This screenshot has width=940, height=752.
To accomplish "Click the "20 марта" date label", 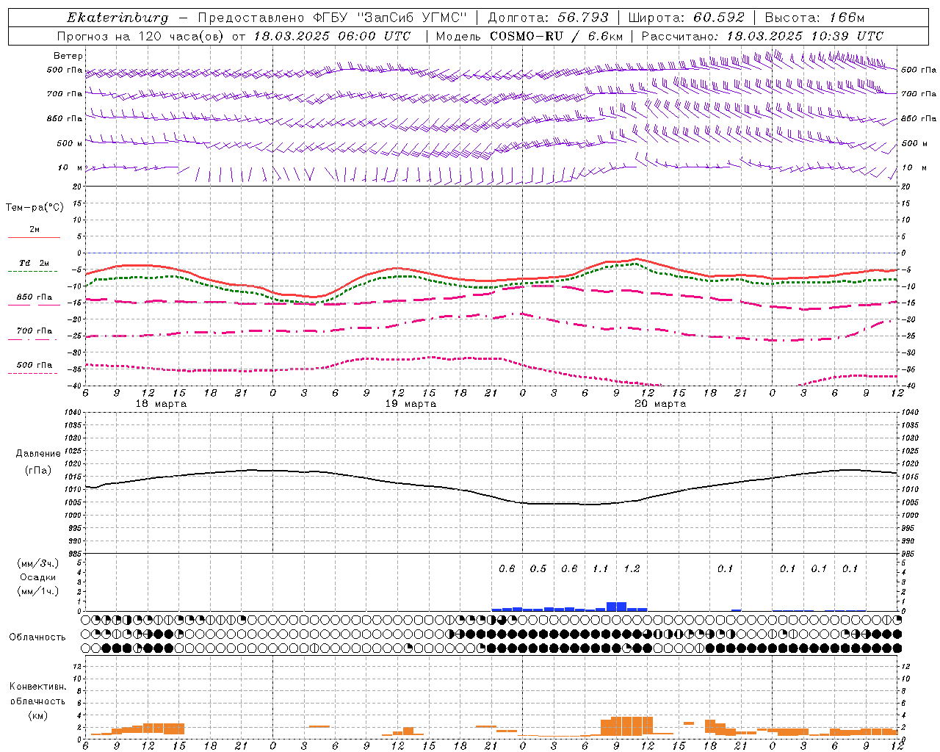I will pyautogui.click(x=660, y=404).
